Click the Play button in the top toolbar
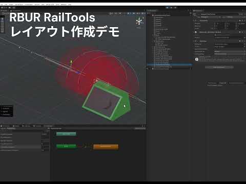 pyautogui.click(x=168, y=8)
